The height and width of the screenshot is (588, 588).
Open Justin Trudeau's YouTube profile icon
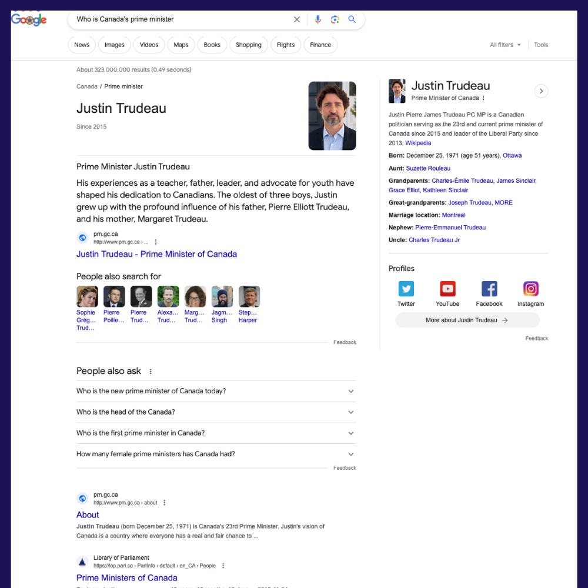(x=447, y=289)
